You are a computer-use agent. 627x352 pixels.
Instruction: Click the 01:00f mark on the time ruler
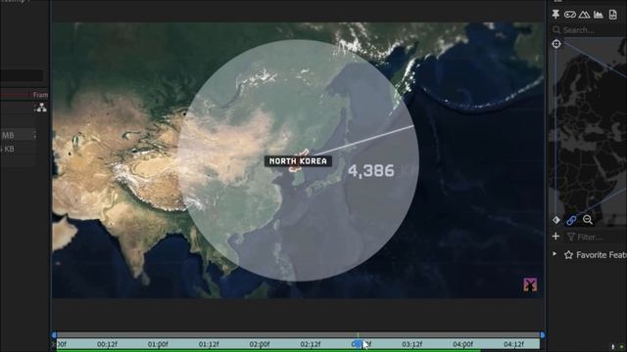click(x=158, y=344)
